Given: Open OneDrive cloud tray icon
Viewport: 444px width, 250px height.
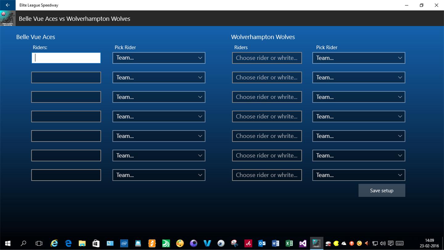Looking at the screenshot, I should tap(344, 244).
